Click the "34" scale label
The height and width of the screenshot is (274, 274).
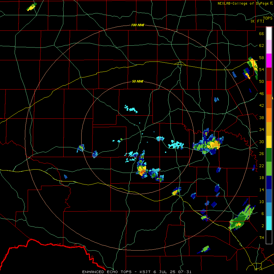click(262, 129)
